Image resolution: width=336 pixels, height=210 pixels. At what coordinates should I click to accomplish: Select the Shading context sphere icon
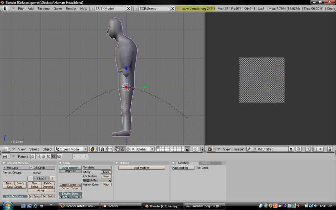(x=43, y=157)
